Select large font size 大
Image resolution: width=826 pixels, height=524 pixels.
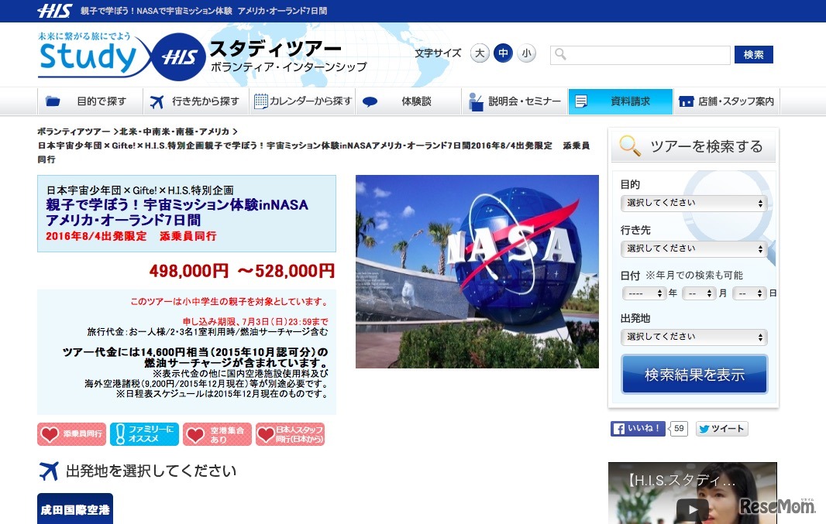[x=480, y=53]
